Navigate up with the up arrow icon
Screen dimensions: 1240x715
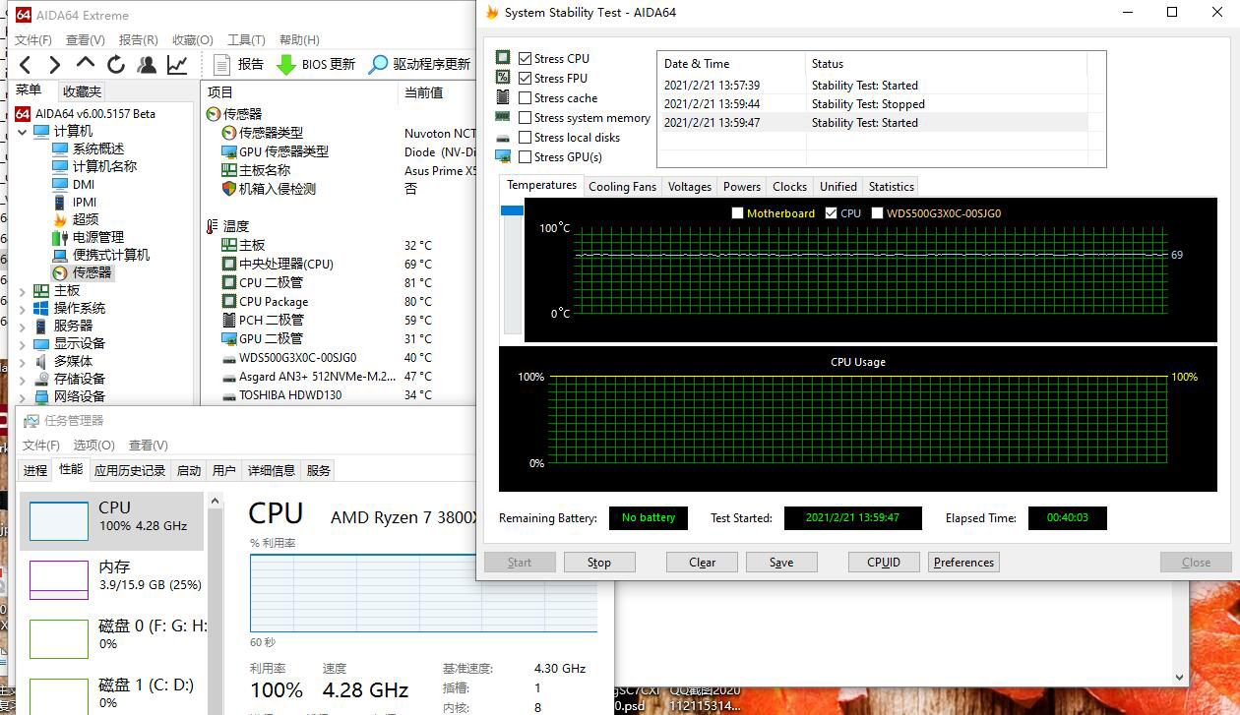86,64
